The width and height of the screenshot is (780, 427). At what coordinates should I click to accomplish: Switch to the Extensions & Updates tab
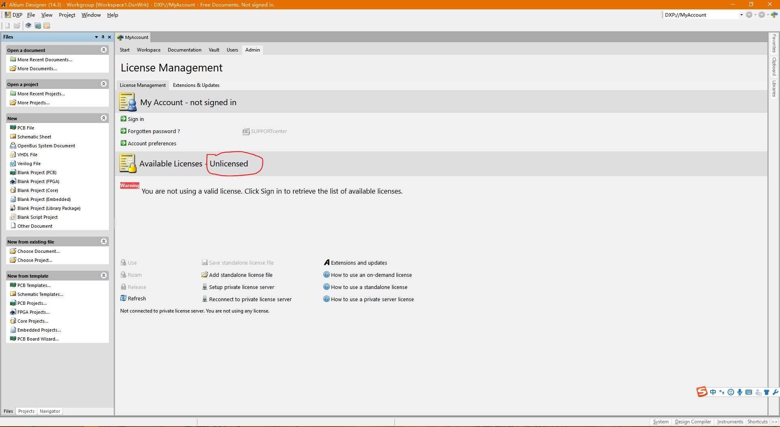196,85
